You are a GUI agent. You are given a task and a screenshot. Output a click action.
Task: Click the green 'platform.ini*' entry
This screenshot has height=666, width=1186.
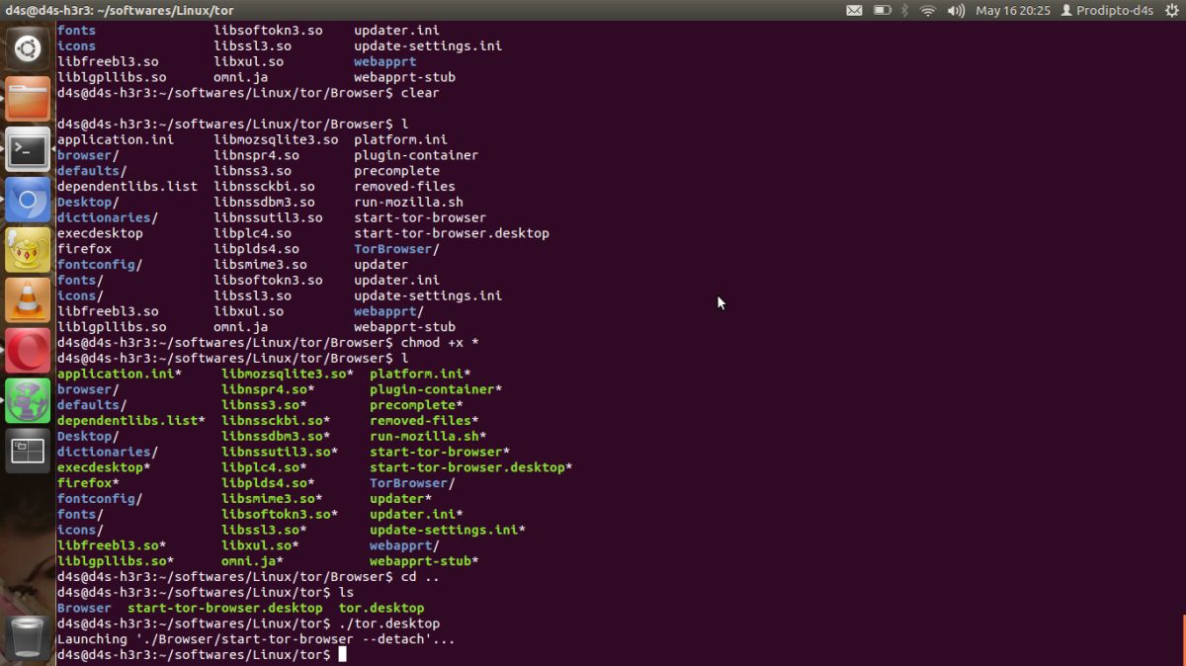pos(420,374)
